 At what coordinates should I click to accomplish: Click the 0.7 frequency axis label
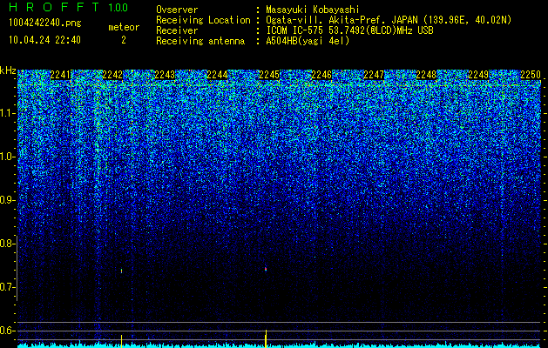click(x=7, y=287)
